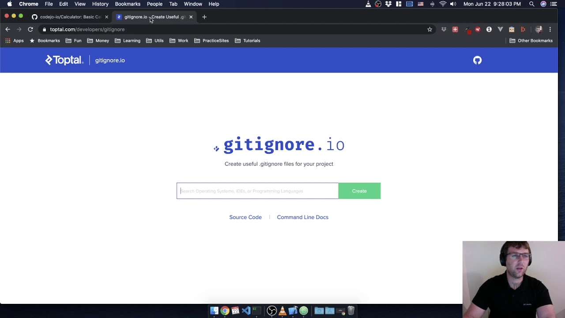This screenshot has width=565, height=318.
Task: Open the Command Line Docs link
Action: pos(303,217)
